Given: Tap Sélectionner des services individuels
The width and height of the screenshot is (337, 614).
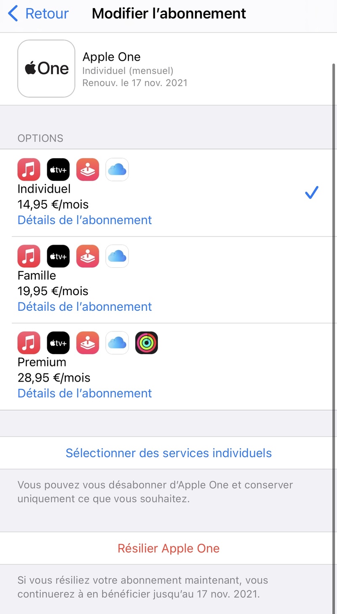Looking at the screenshot, I should (x=168, y=453).
